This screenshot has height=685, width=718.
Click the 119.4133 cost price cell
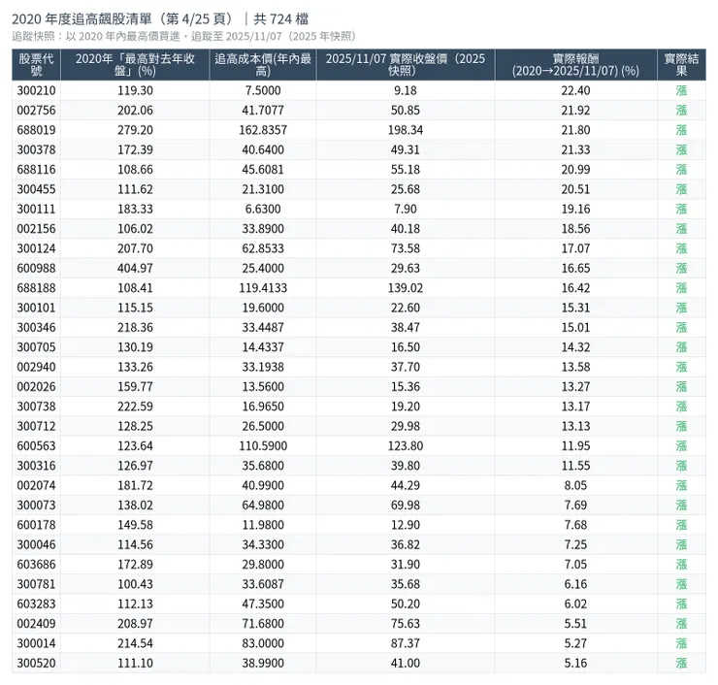(263, 288)
